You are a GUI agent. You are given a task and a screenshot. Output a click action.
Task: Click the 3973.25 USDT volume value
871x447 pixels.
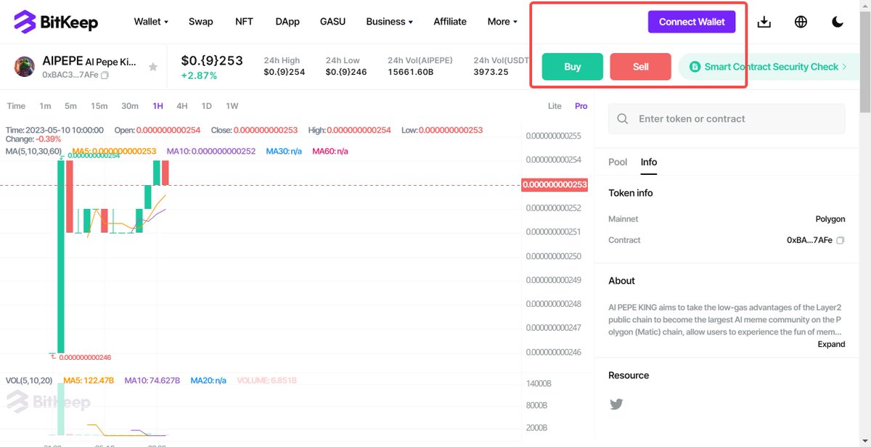click(x=491, y=72)
